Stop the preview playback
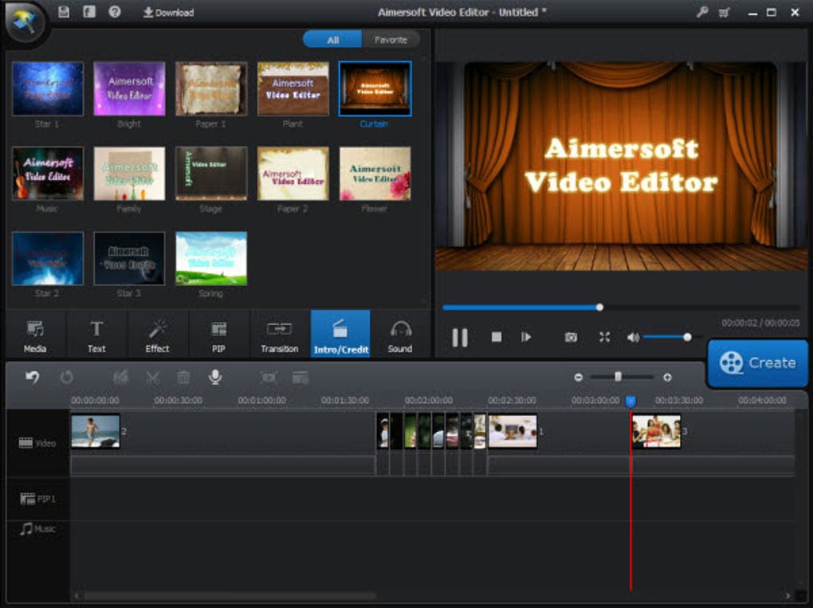 [497, 337]
